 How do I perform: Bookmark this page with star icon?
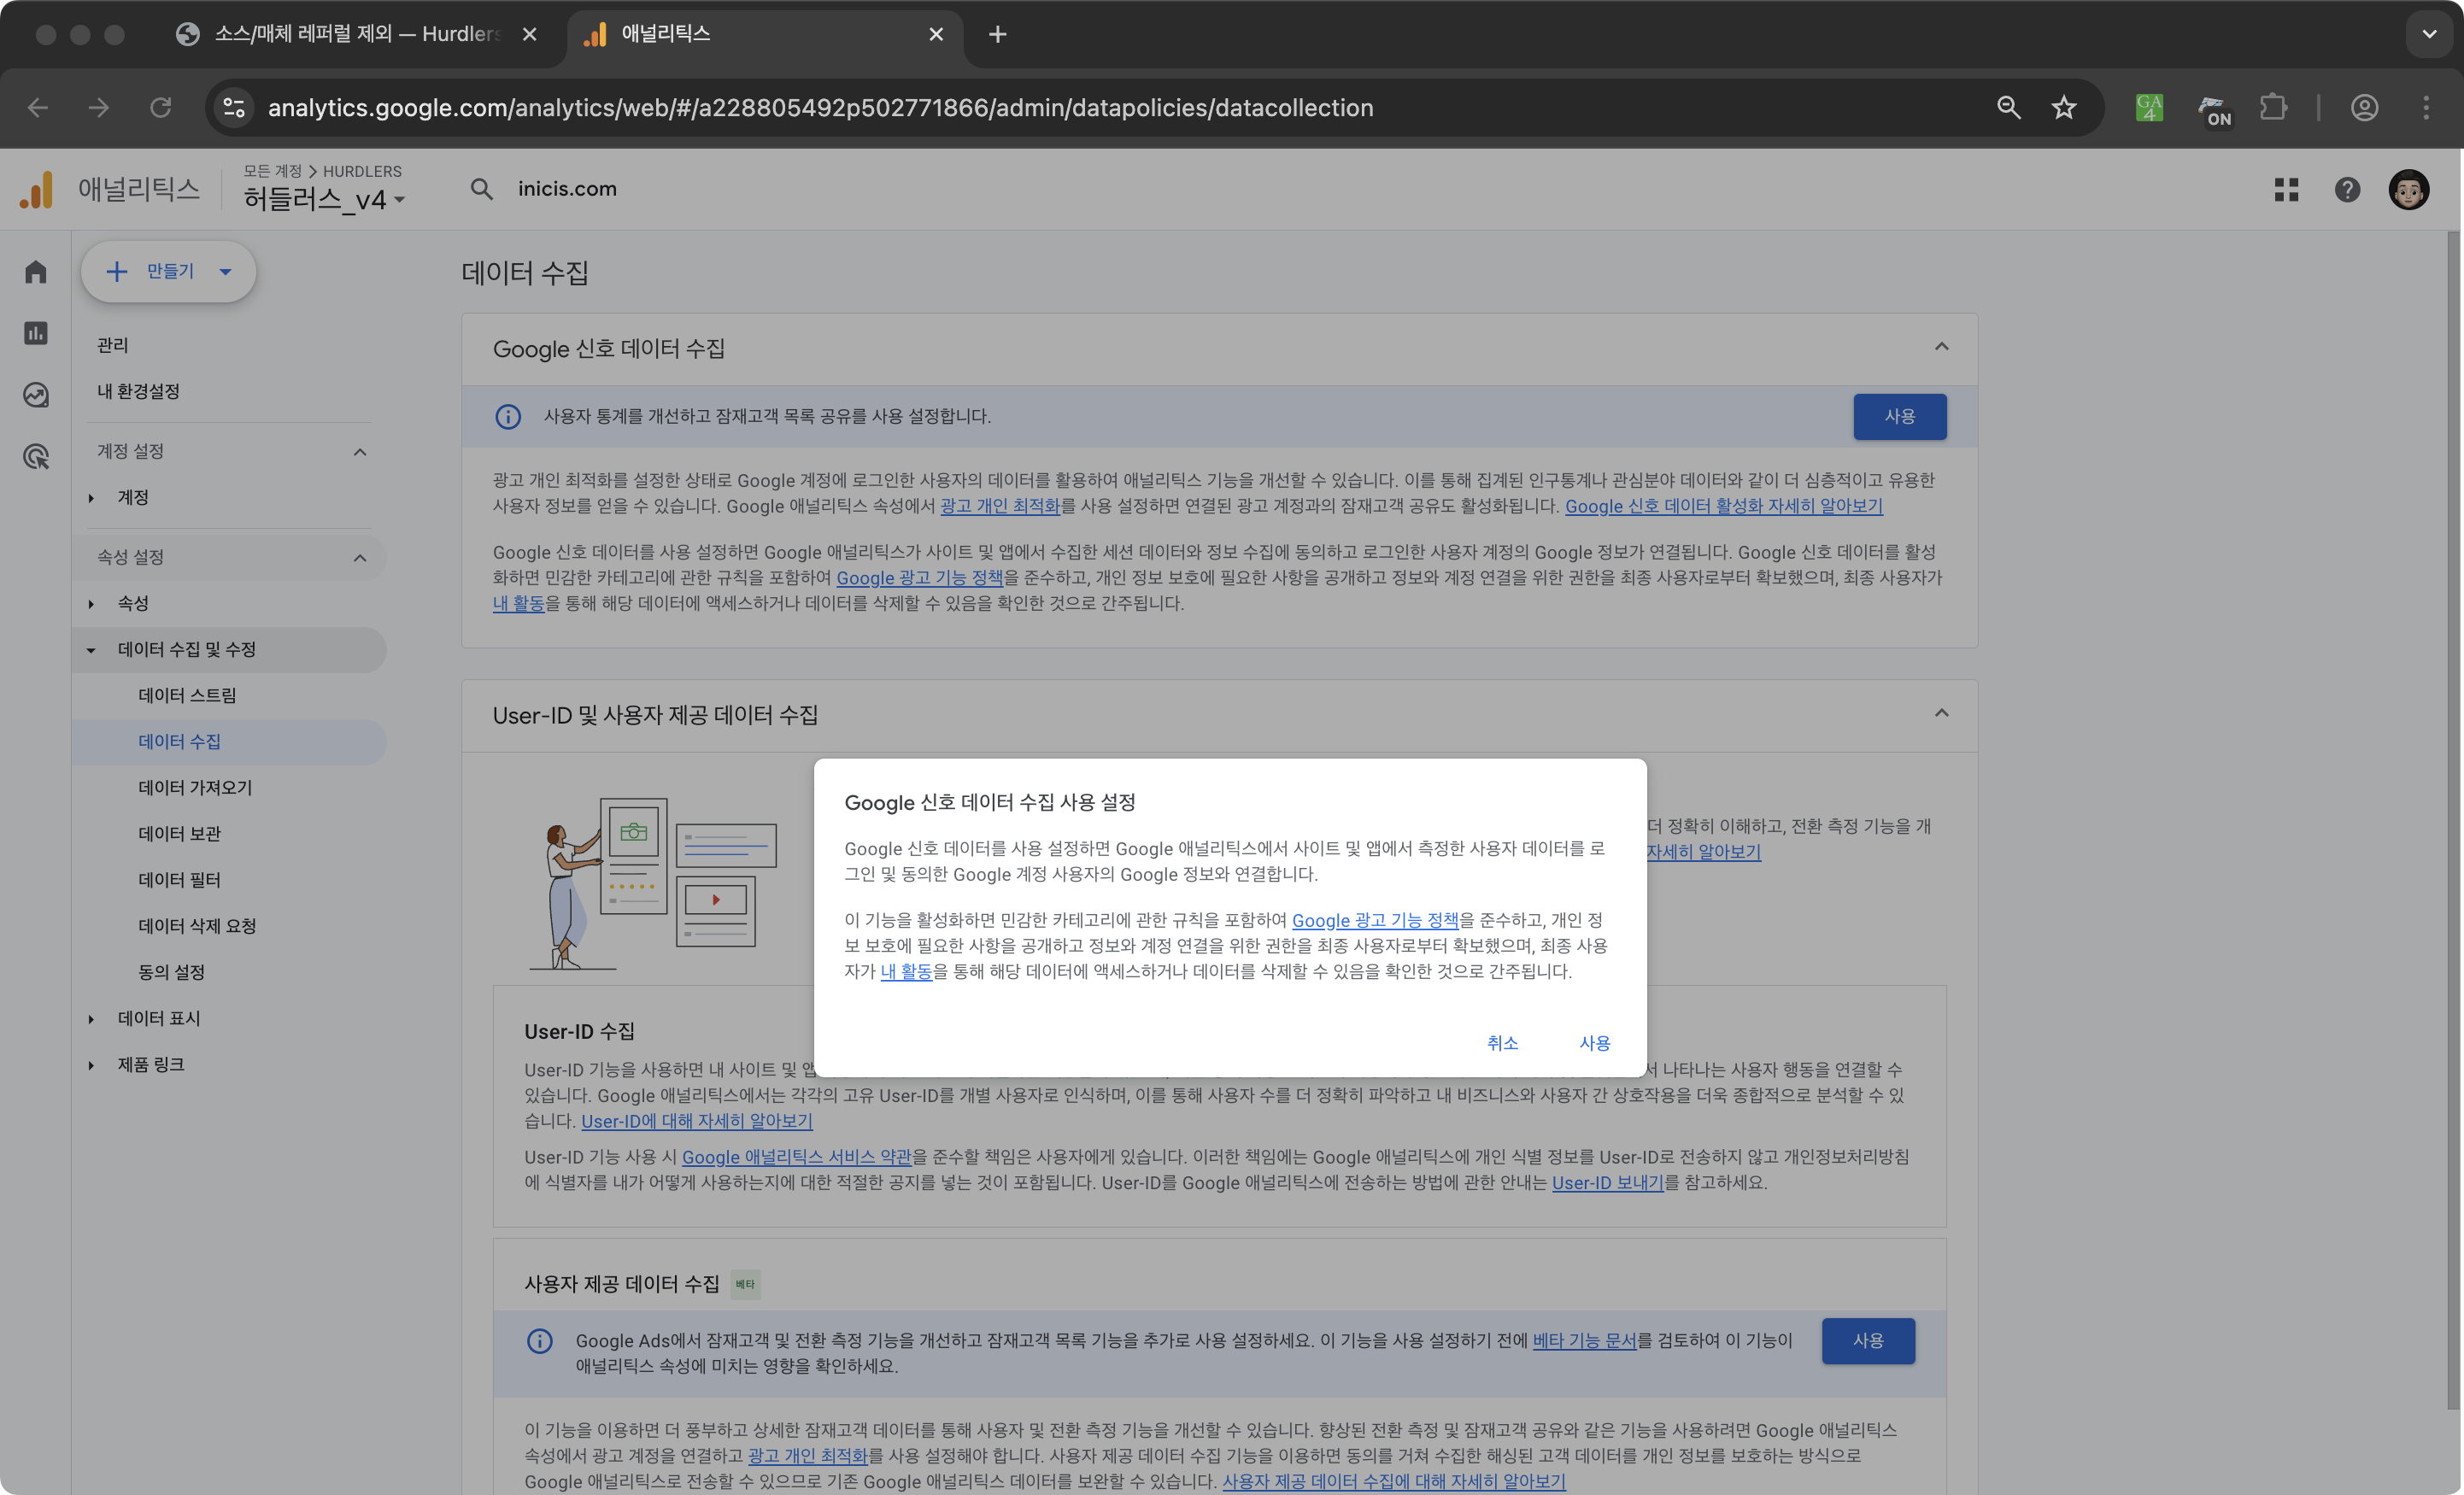[2064, 107]
